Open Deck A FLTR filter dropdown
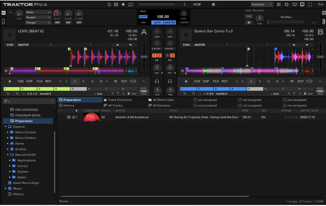 (x=157, y=49)
